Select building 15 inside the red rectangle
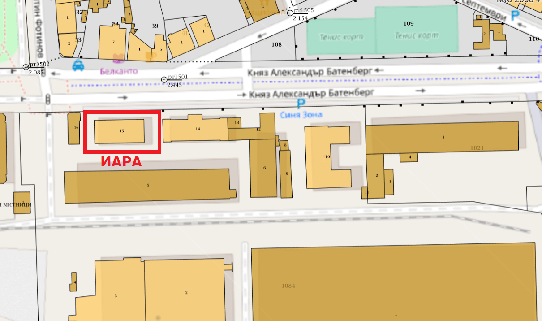The height and width of the screenshot is (321, 542). click(120, 131)
